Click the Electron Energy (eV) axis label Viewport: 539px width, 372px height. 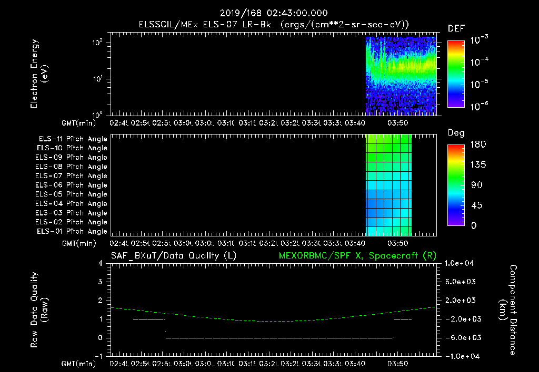tap(39, 74)
